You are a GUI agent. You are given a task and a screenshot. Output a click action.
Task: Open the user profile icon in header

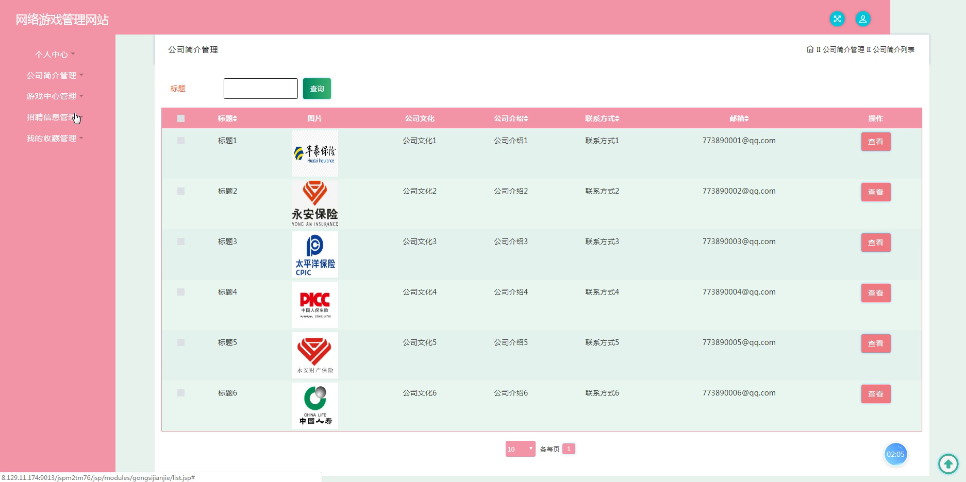pyautogui.click(x=863, y=19)
